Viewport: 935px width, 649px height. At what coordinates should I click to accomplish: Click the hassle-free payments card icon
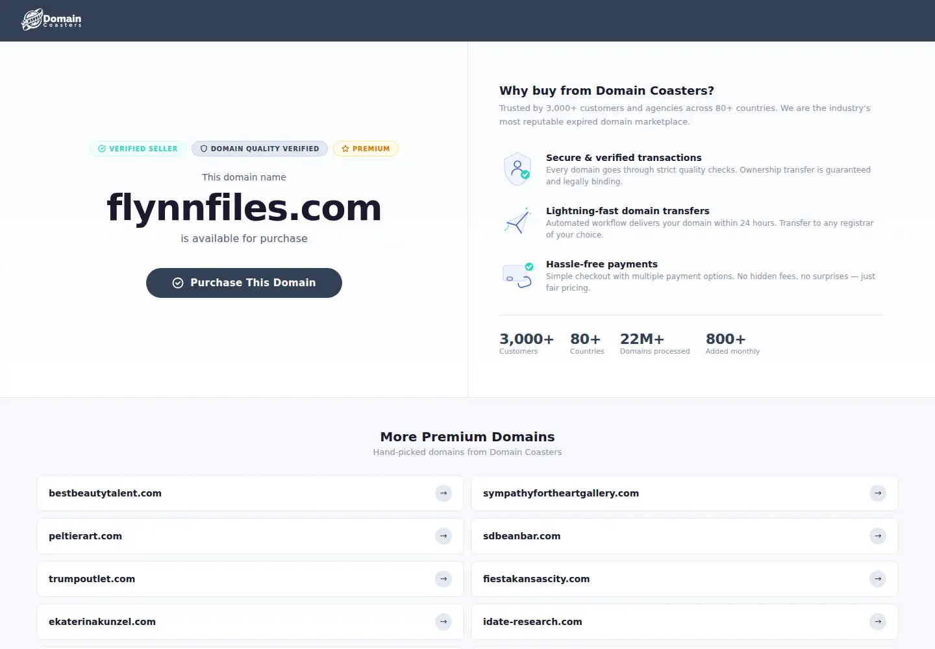[517, 275]
